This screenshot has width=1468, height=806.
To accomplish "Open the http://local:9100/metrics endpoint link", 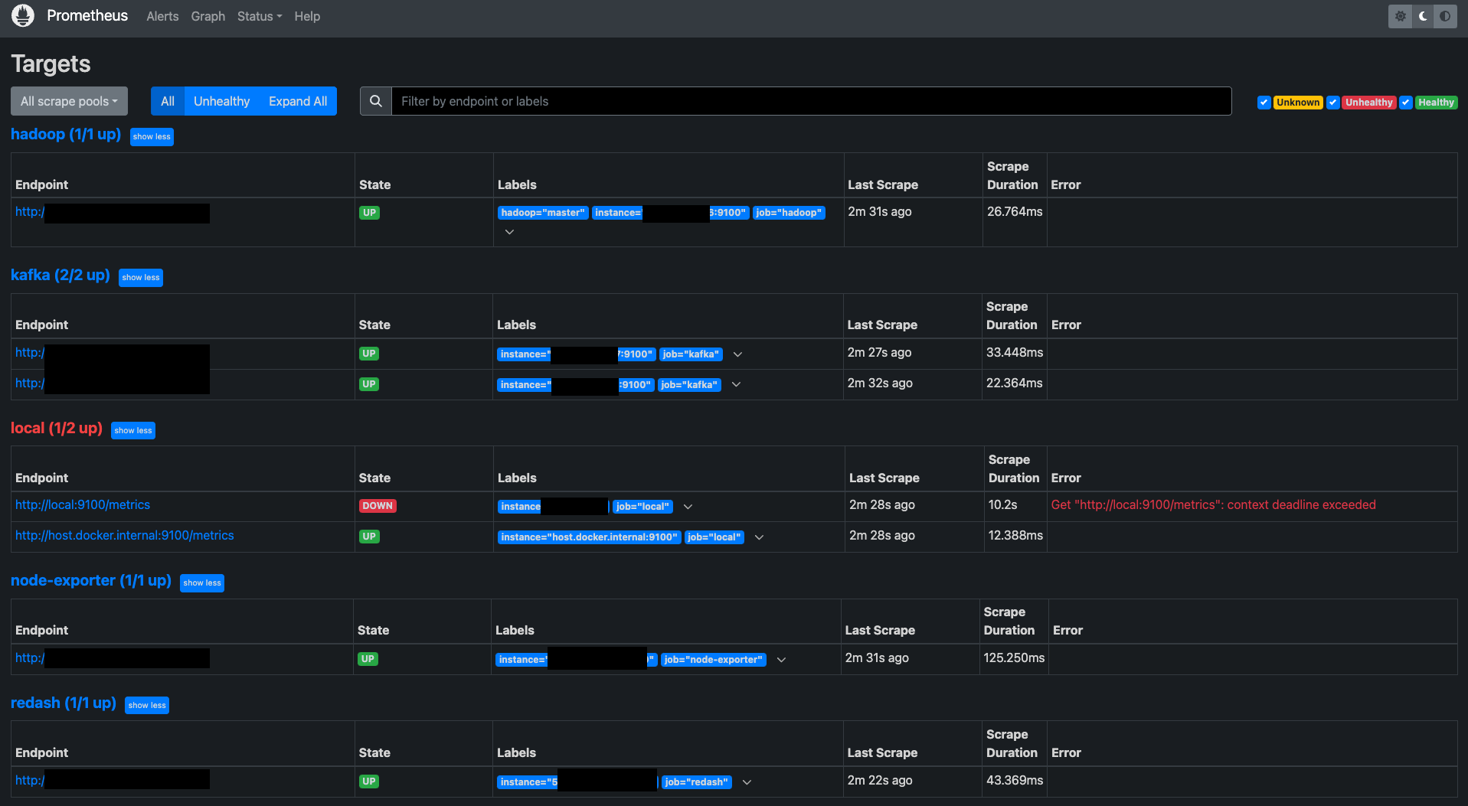I will (83, 505).
